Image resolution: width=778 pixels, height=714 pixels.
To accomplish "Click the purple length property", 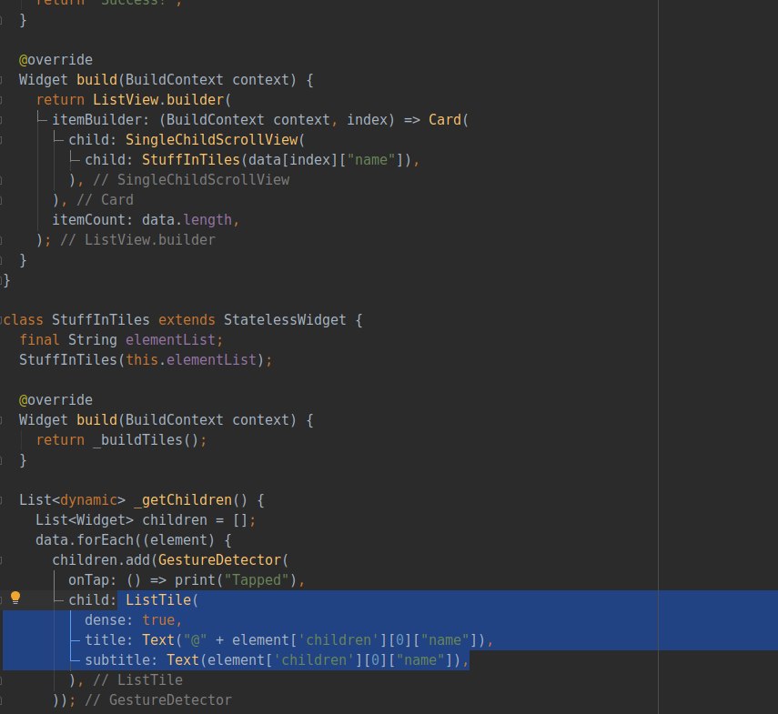I will coord(207,219).
